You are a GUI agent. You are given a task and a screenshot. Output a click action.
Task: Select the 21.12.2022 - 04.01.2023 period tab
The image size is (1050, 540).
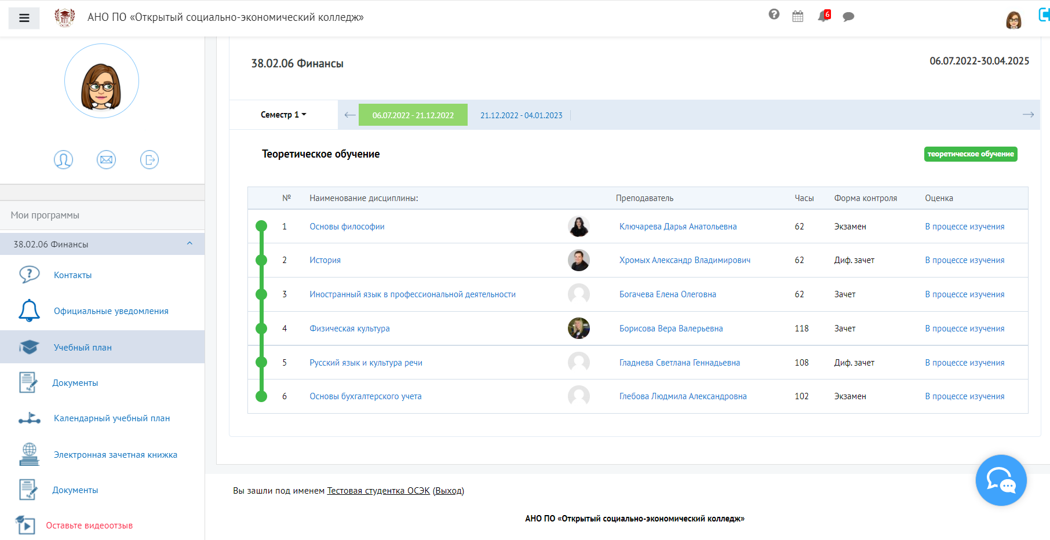[521, 115]
